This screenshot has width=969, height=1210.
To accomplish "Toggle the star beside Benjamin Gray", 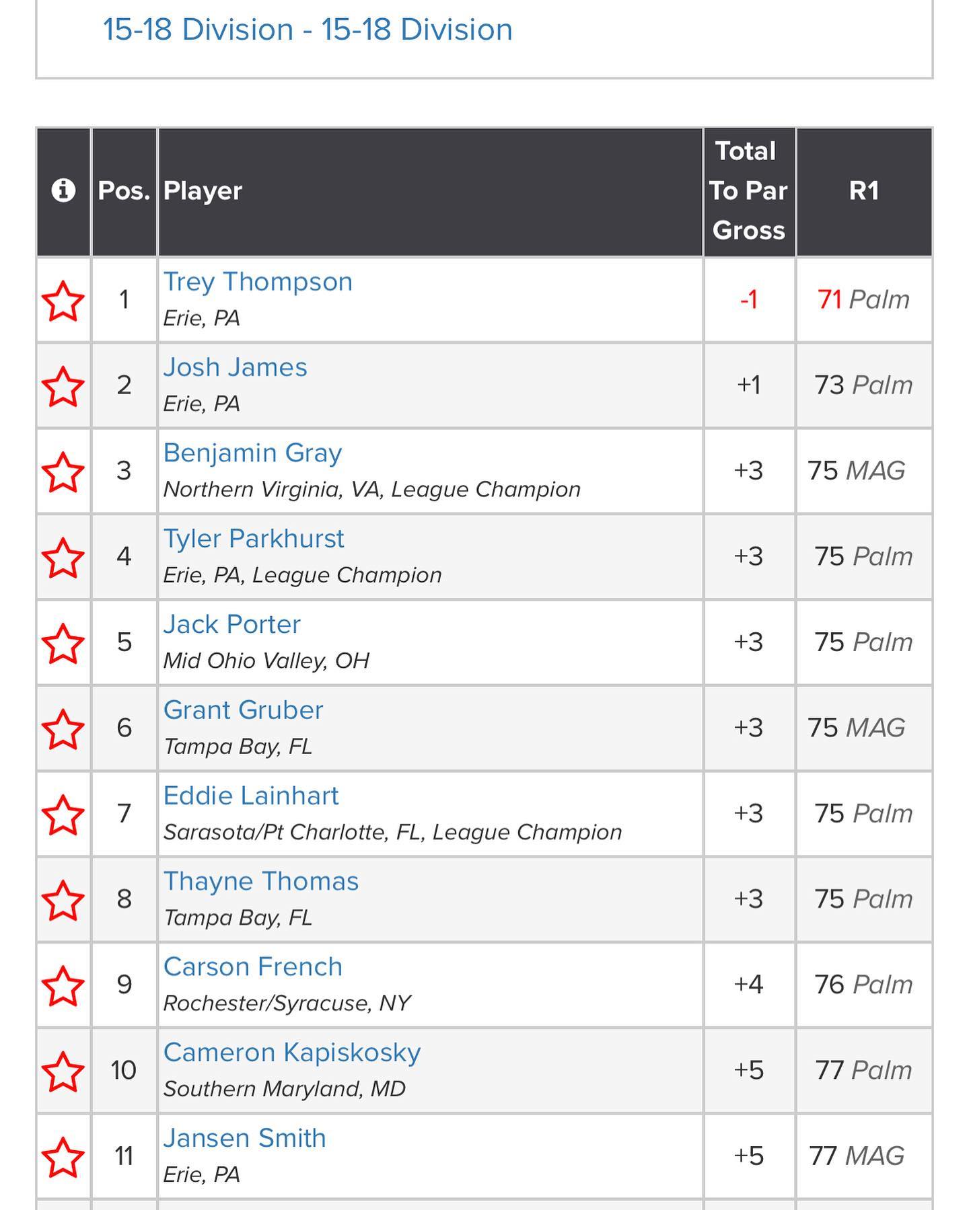I will click(63, 471).
